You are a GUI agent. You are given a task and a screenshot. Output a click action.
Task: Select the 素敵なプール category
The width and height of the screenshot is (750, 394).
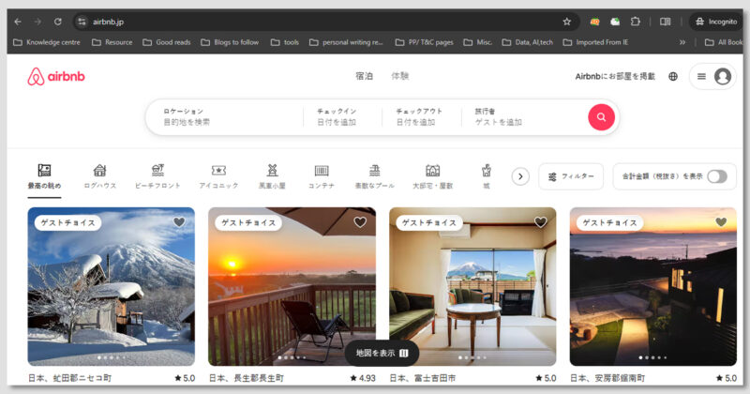374,176
